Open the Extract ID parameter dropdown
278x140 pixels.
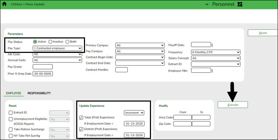click(x=216, y=64)
